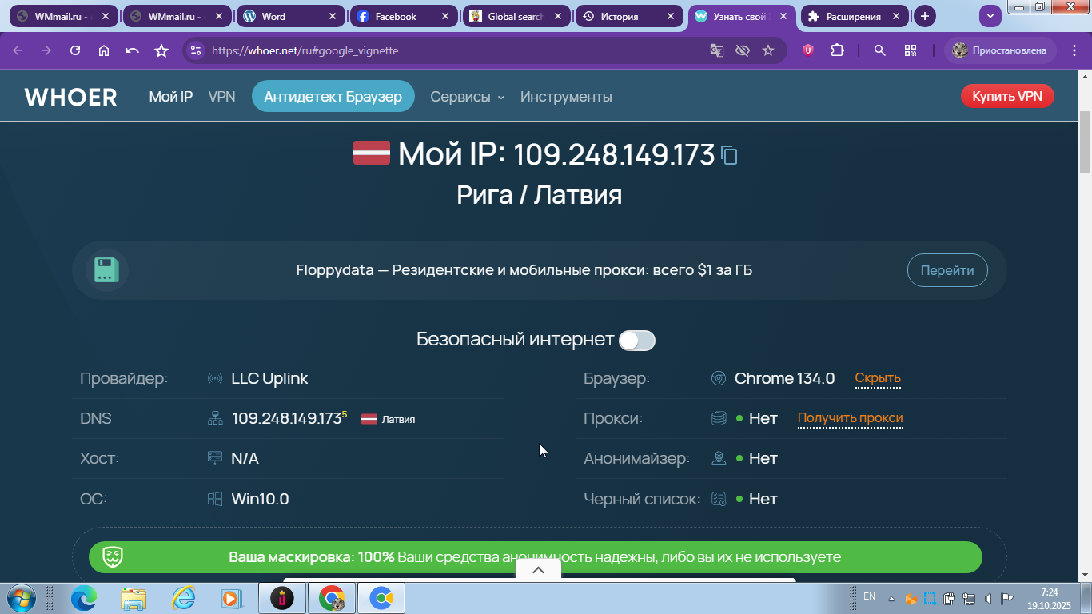Open the red shield extension icon
Viewport: 1092px width, 614px height.
(x=808, y=50)
